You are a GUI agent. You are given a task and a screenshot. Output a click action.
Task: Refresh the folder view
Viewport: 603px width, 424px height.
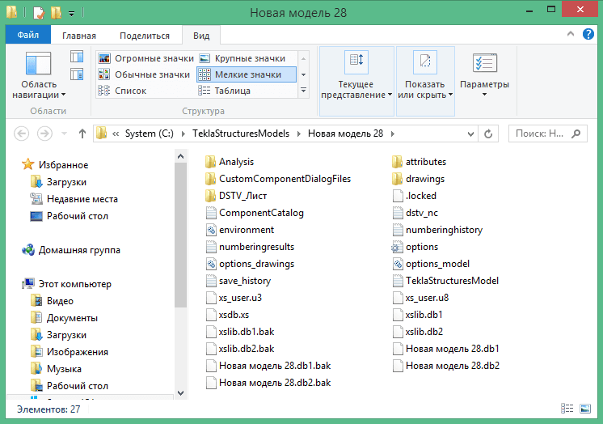488,134
